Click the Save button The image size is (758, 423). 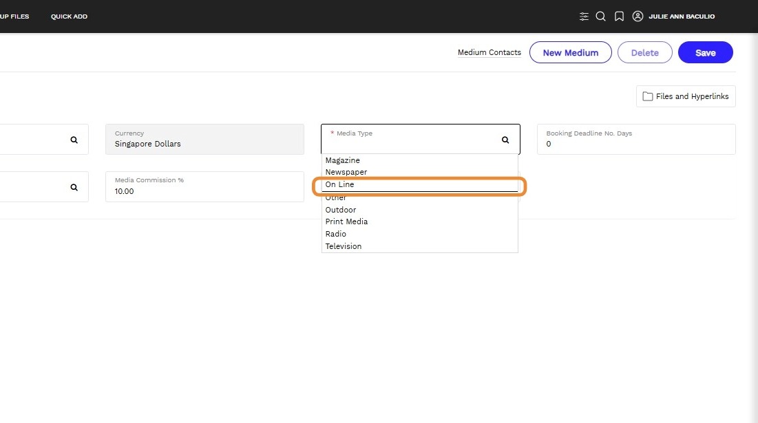point(705,53)
